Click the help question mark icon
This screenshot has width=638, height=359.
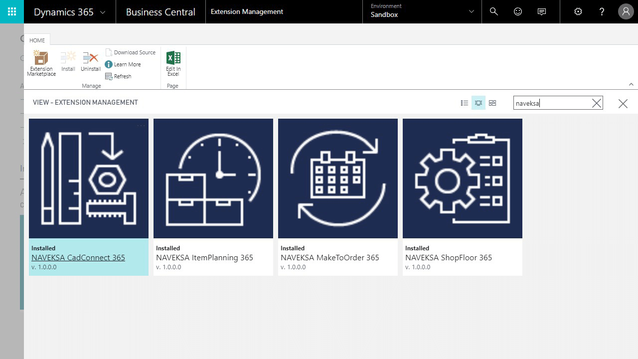[602, 11]
